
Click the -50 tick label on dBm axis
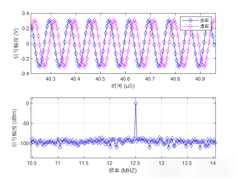25,123
